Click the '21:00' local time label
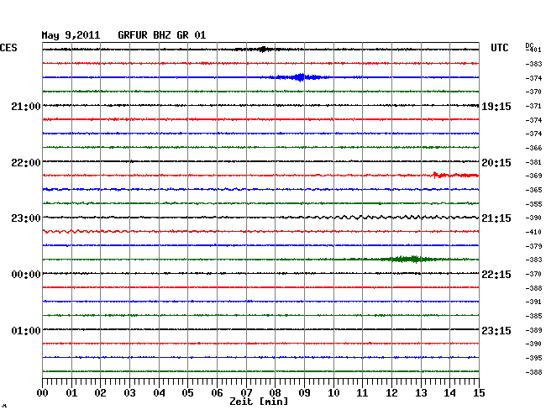 tap(26, 106)
